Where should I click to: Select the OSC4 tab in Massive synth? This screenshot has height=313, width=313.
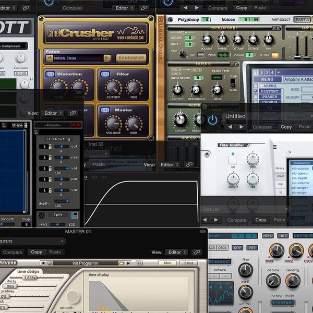[222, 248]
